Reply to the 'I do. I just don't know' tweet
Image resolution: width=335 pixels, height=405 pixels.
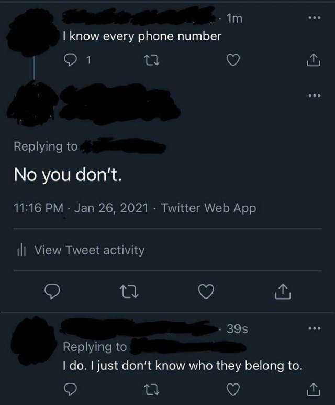pyautogui.click(x=69, y=390)
